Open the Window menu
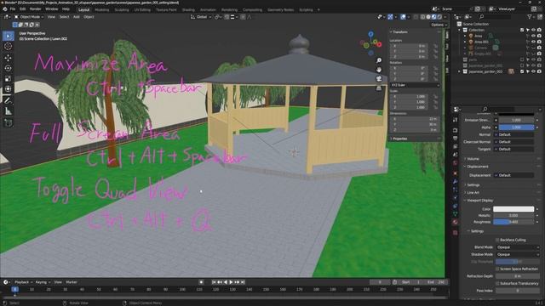Image resolution: width=545 pixels, height=306 pixels. pyautogui.click(x=52, y=9)
